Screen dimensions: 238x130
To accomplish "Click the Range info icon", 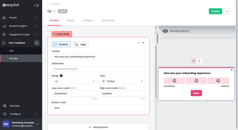I will click(61, 76).
